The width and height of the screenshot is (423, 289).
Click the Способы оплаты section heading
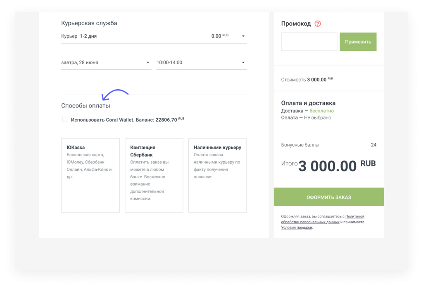tap(86, 106)
